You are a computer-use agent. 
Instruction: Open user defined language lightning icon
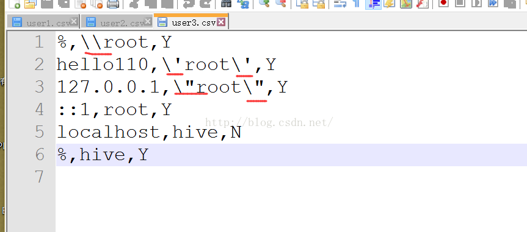tap(389, 4)
